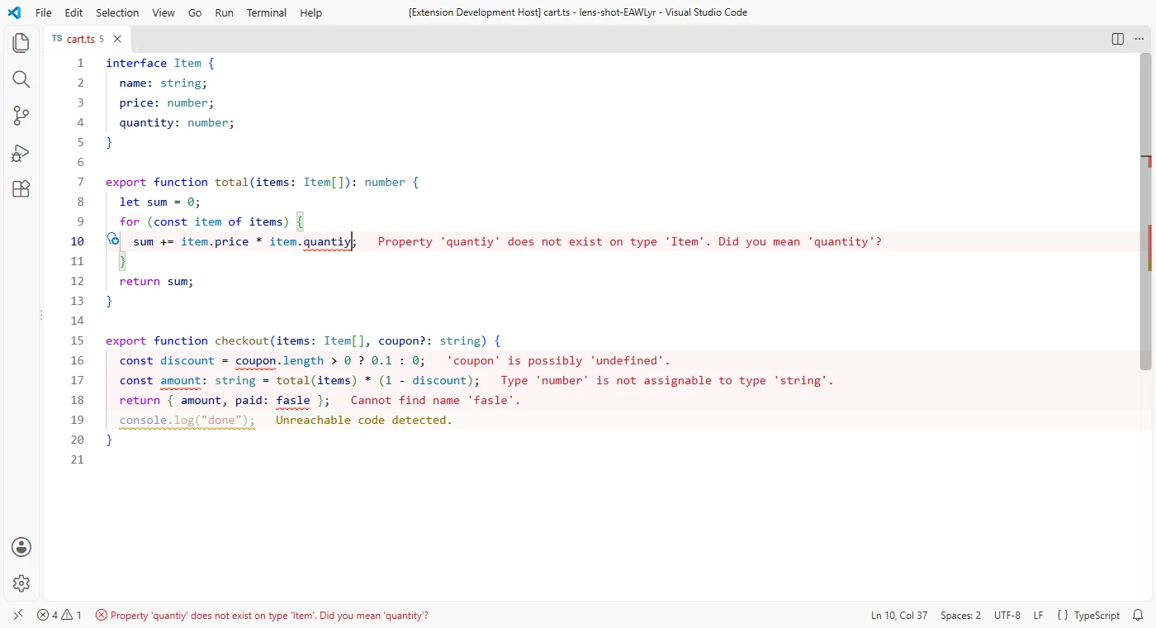Open the notifications bell in status bar
The image size is (1156, 628).
point(1138,615)
